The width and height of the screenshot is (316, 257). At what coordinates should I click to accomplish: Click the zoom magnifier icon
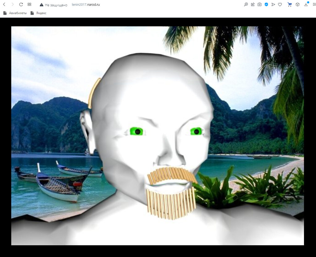pyautogui.click(x=246, y=5)
